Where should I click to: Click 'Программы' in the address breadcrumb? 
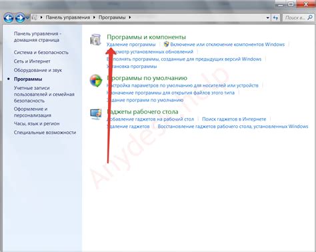click(x=112, y=17)
